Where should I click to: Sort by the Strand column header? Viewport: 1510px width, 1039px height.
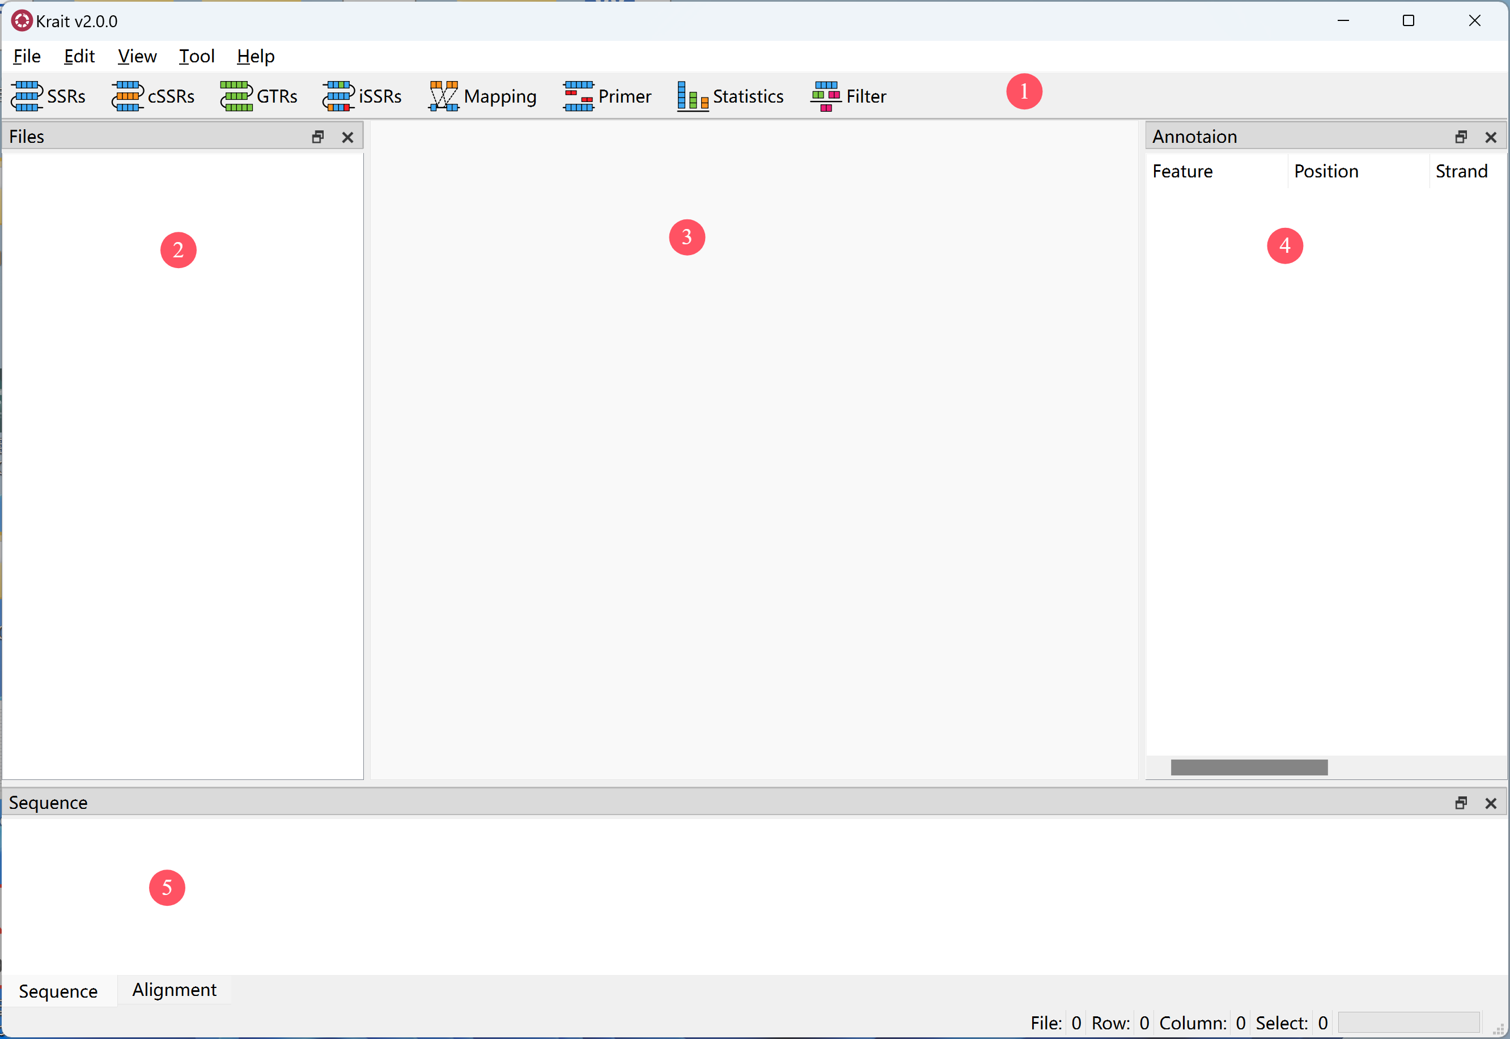pyautogui.click(x=1467, y=171)
